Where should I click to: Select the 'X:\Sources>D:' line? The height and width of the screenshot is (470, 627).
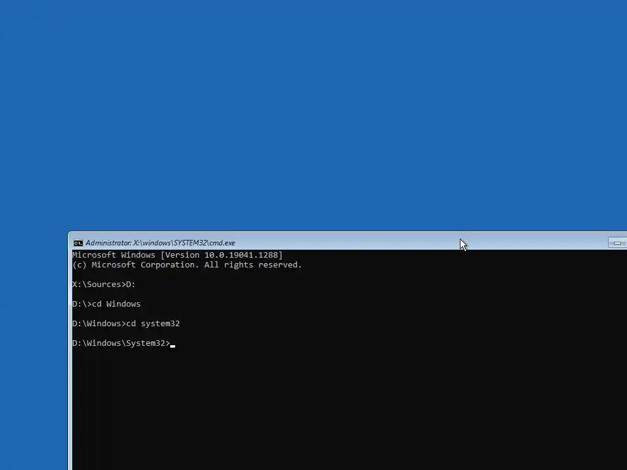click(104, 285)
